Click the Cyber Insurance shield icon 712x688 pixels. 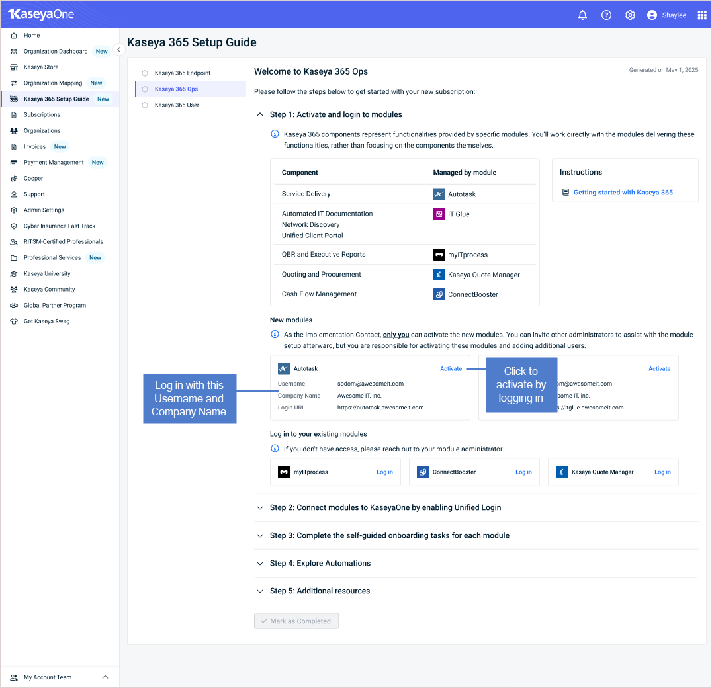tap(14, 226)
